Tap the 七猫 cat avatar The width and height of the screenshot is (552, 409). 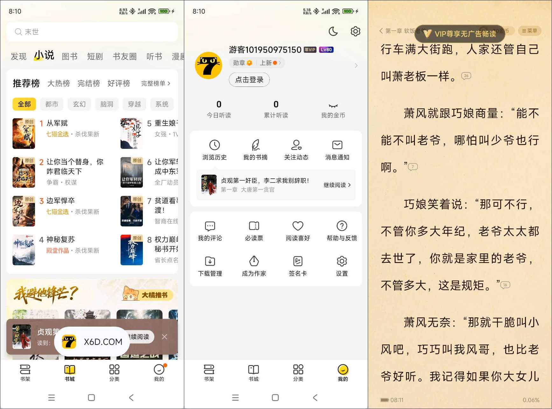(x=208, y=66)
